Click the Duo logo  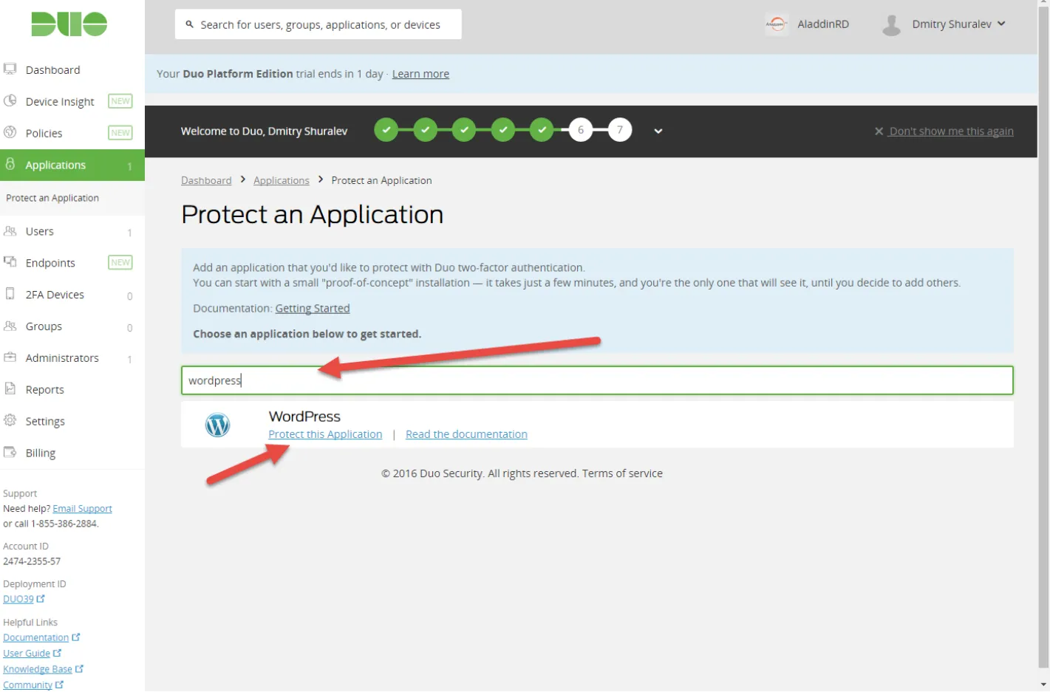pos(69,24)
